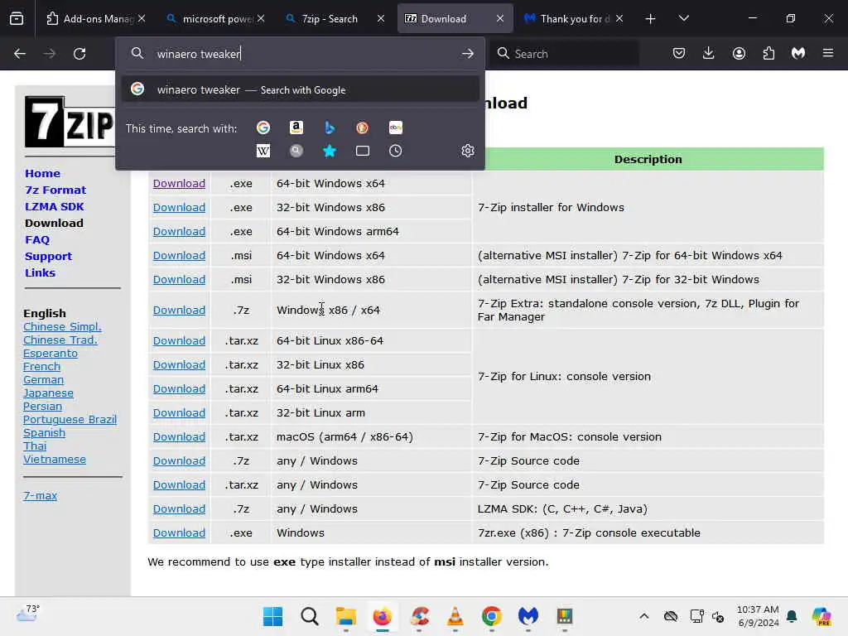Open the Home link in 7-Zip sidebar
The height and width of the screenshot is (636, 848).
42,174
